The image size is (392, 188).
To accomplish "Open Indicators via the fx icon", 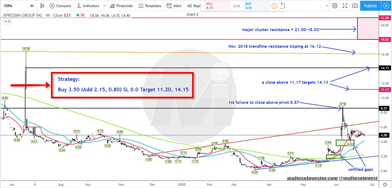I will click(79, 6).
